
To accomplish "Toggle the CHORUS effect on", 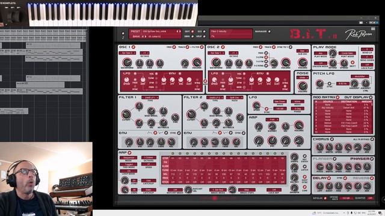I will [331, 139].
